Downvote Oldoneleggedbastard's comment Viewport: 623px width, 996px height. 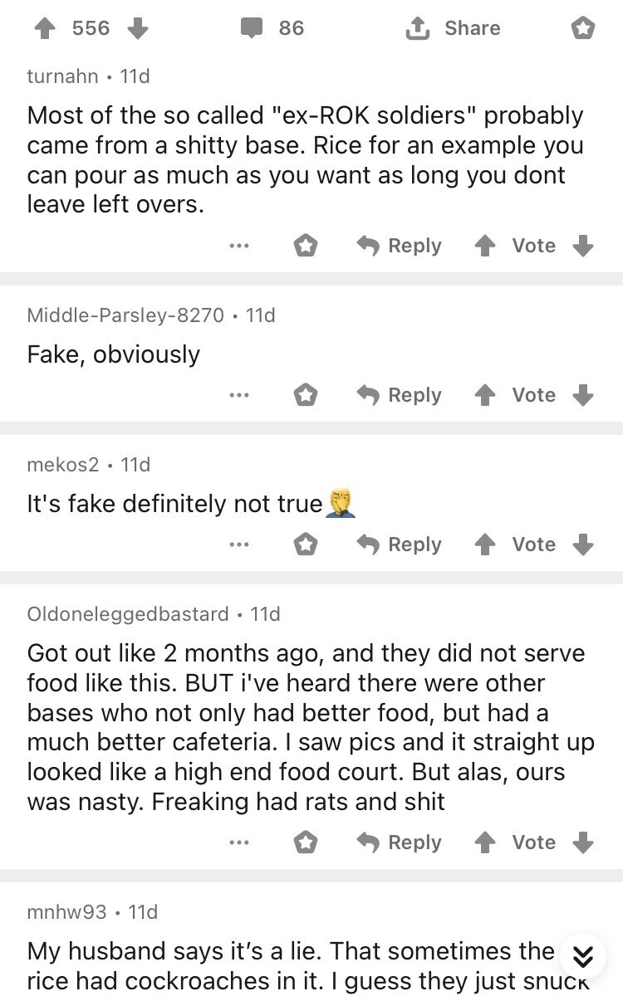pyautogui.click(x=584, y=842)
